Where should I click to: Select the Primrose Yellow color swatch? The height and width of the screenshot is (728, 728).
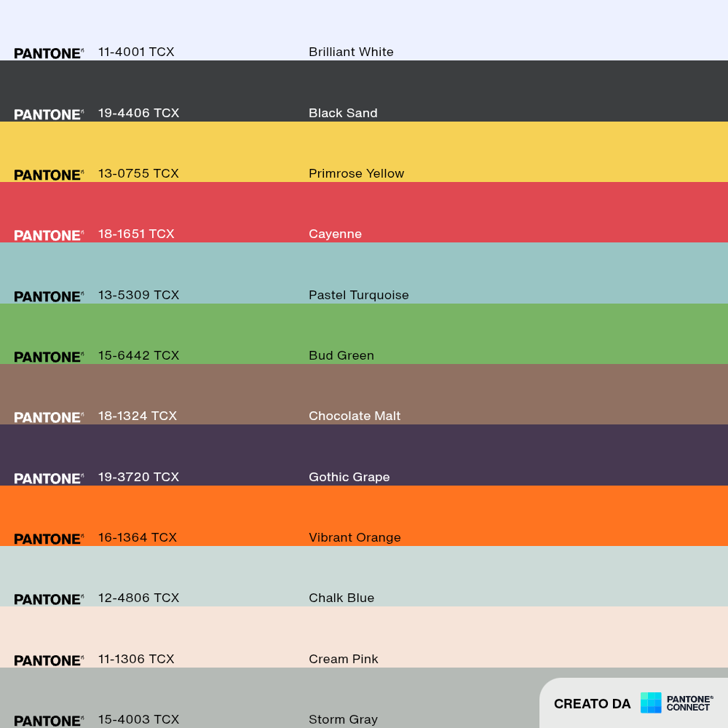point(364,152)
